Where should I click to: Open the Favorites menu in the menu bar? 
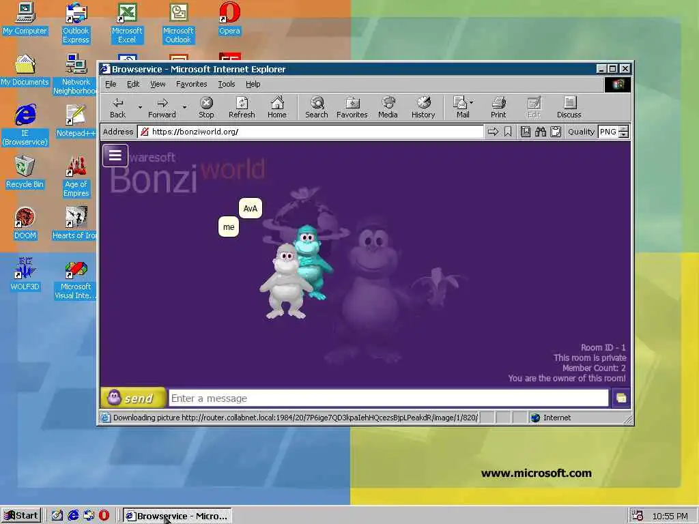[x=191, y=84]
